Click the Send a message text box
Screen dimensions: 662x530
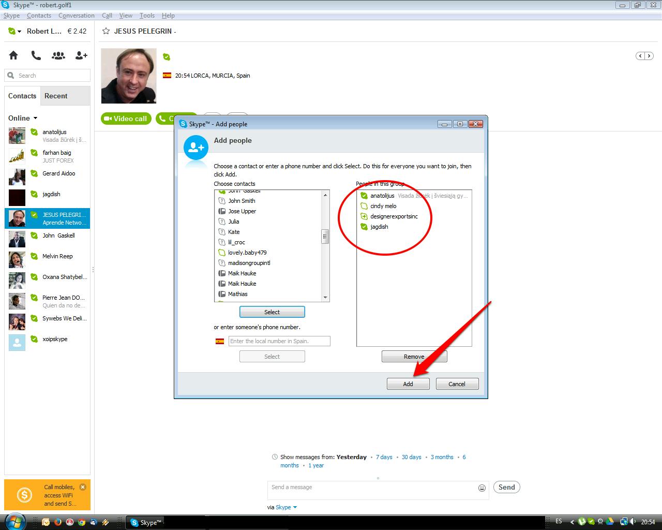click(x=378, y=490)
